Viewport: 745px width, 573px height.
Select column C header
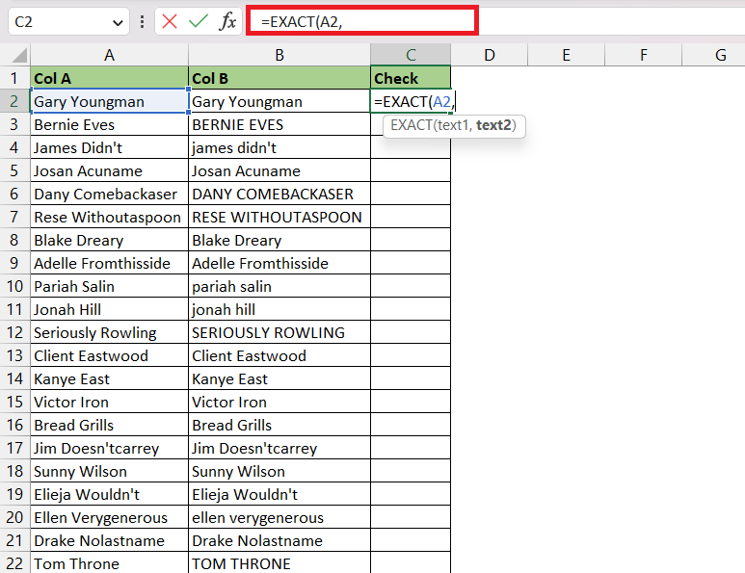coord(411,55)
